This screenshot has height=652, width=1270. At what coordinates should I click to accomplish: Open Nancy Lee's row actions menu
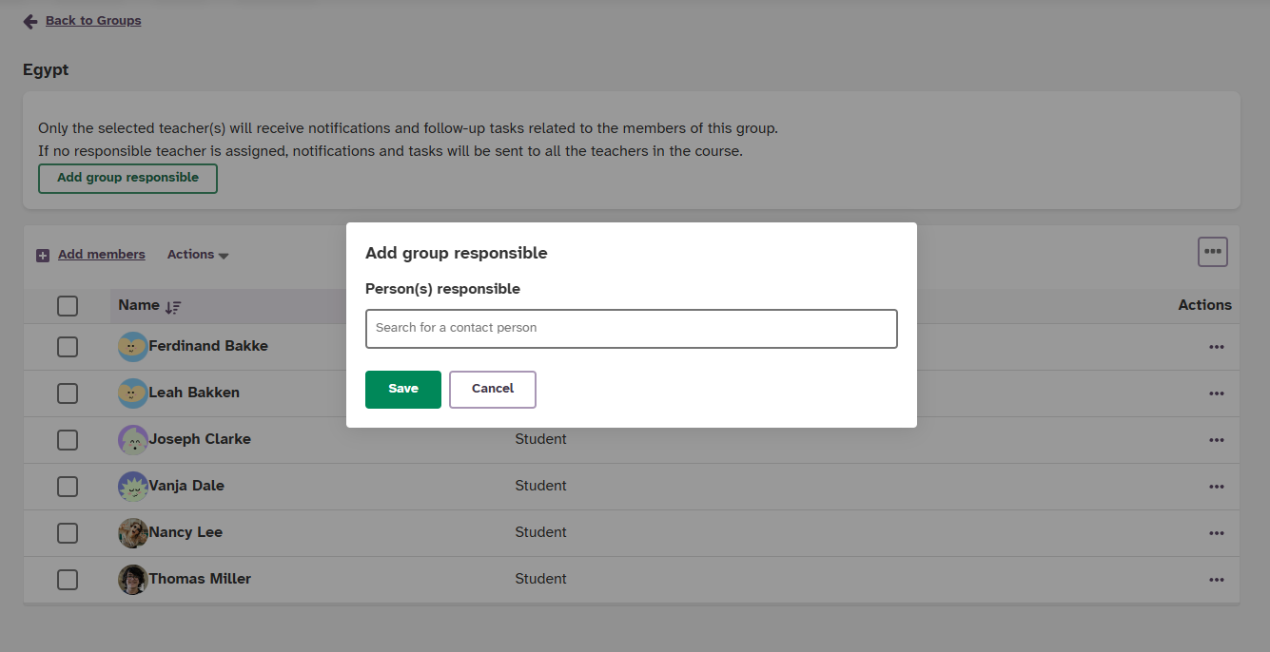pos(1216,533)
